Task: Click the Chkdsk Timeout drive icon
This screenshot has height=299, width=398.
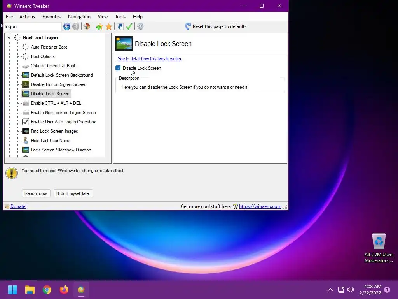Action: point(25,66)
